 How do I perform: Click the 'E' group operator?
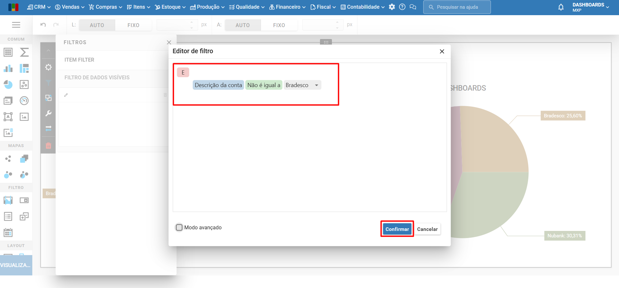pos(183,73)
